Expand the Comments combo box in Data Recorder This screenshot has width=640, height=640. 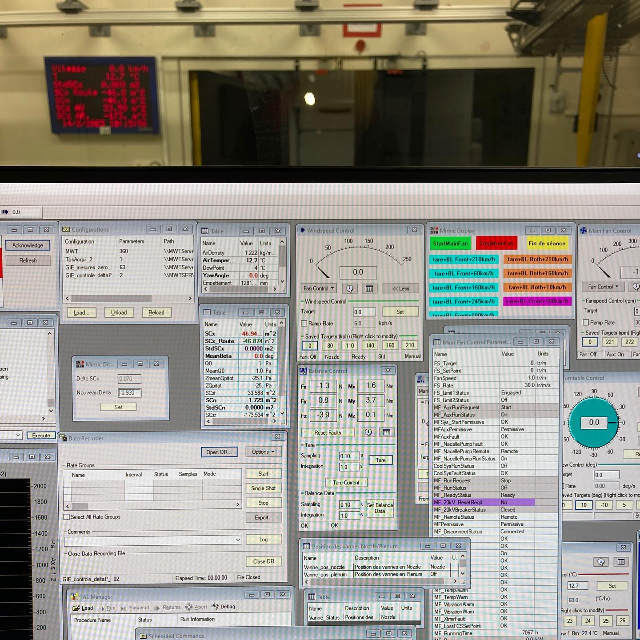pyautogui.click(x=239, y=539)
